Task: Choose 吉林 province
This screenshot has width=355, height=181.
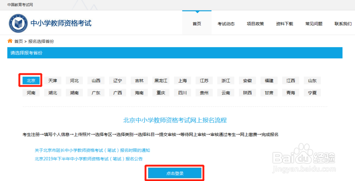Action: tap(139, 80)
